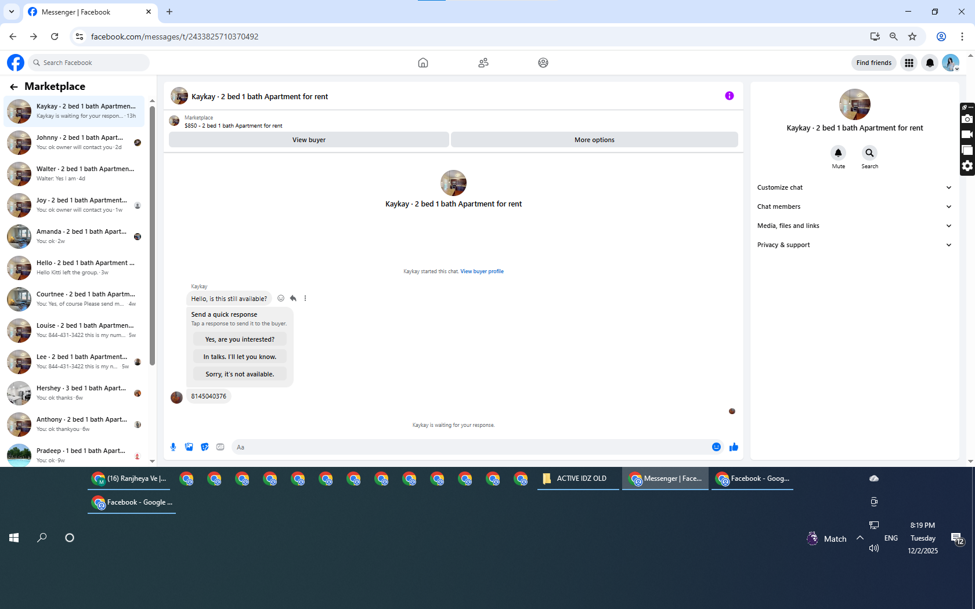Send quick reply 'In talks. I'll let you know.'
The image size is (975, 609).
tap(240, 357)
